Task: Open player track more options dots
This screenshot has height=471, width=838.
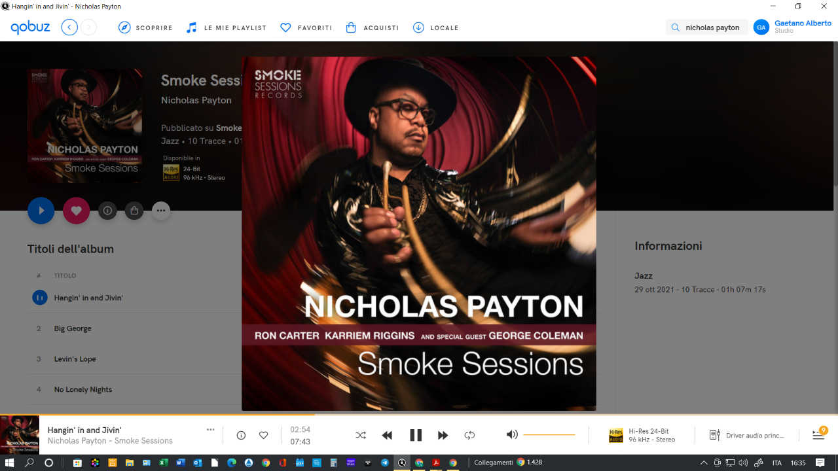Action: tap(210, 430)
